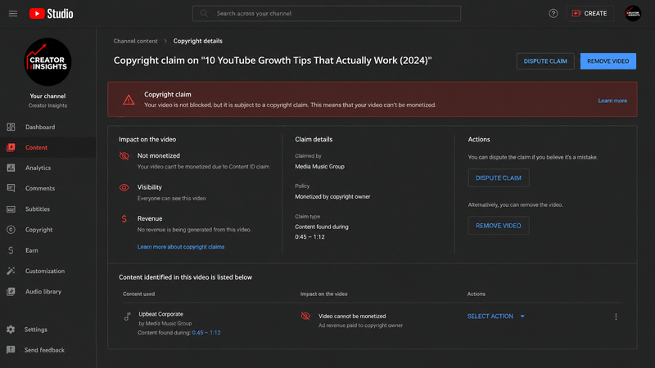Click the Content sidebar icon
Viewport: 655px width, 368px height.
click(11, 147)
